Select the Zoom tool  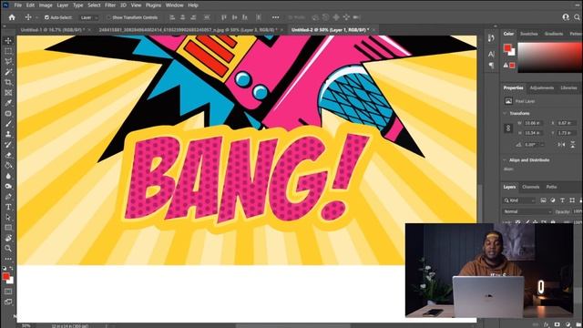click(8, 248)
